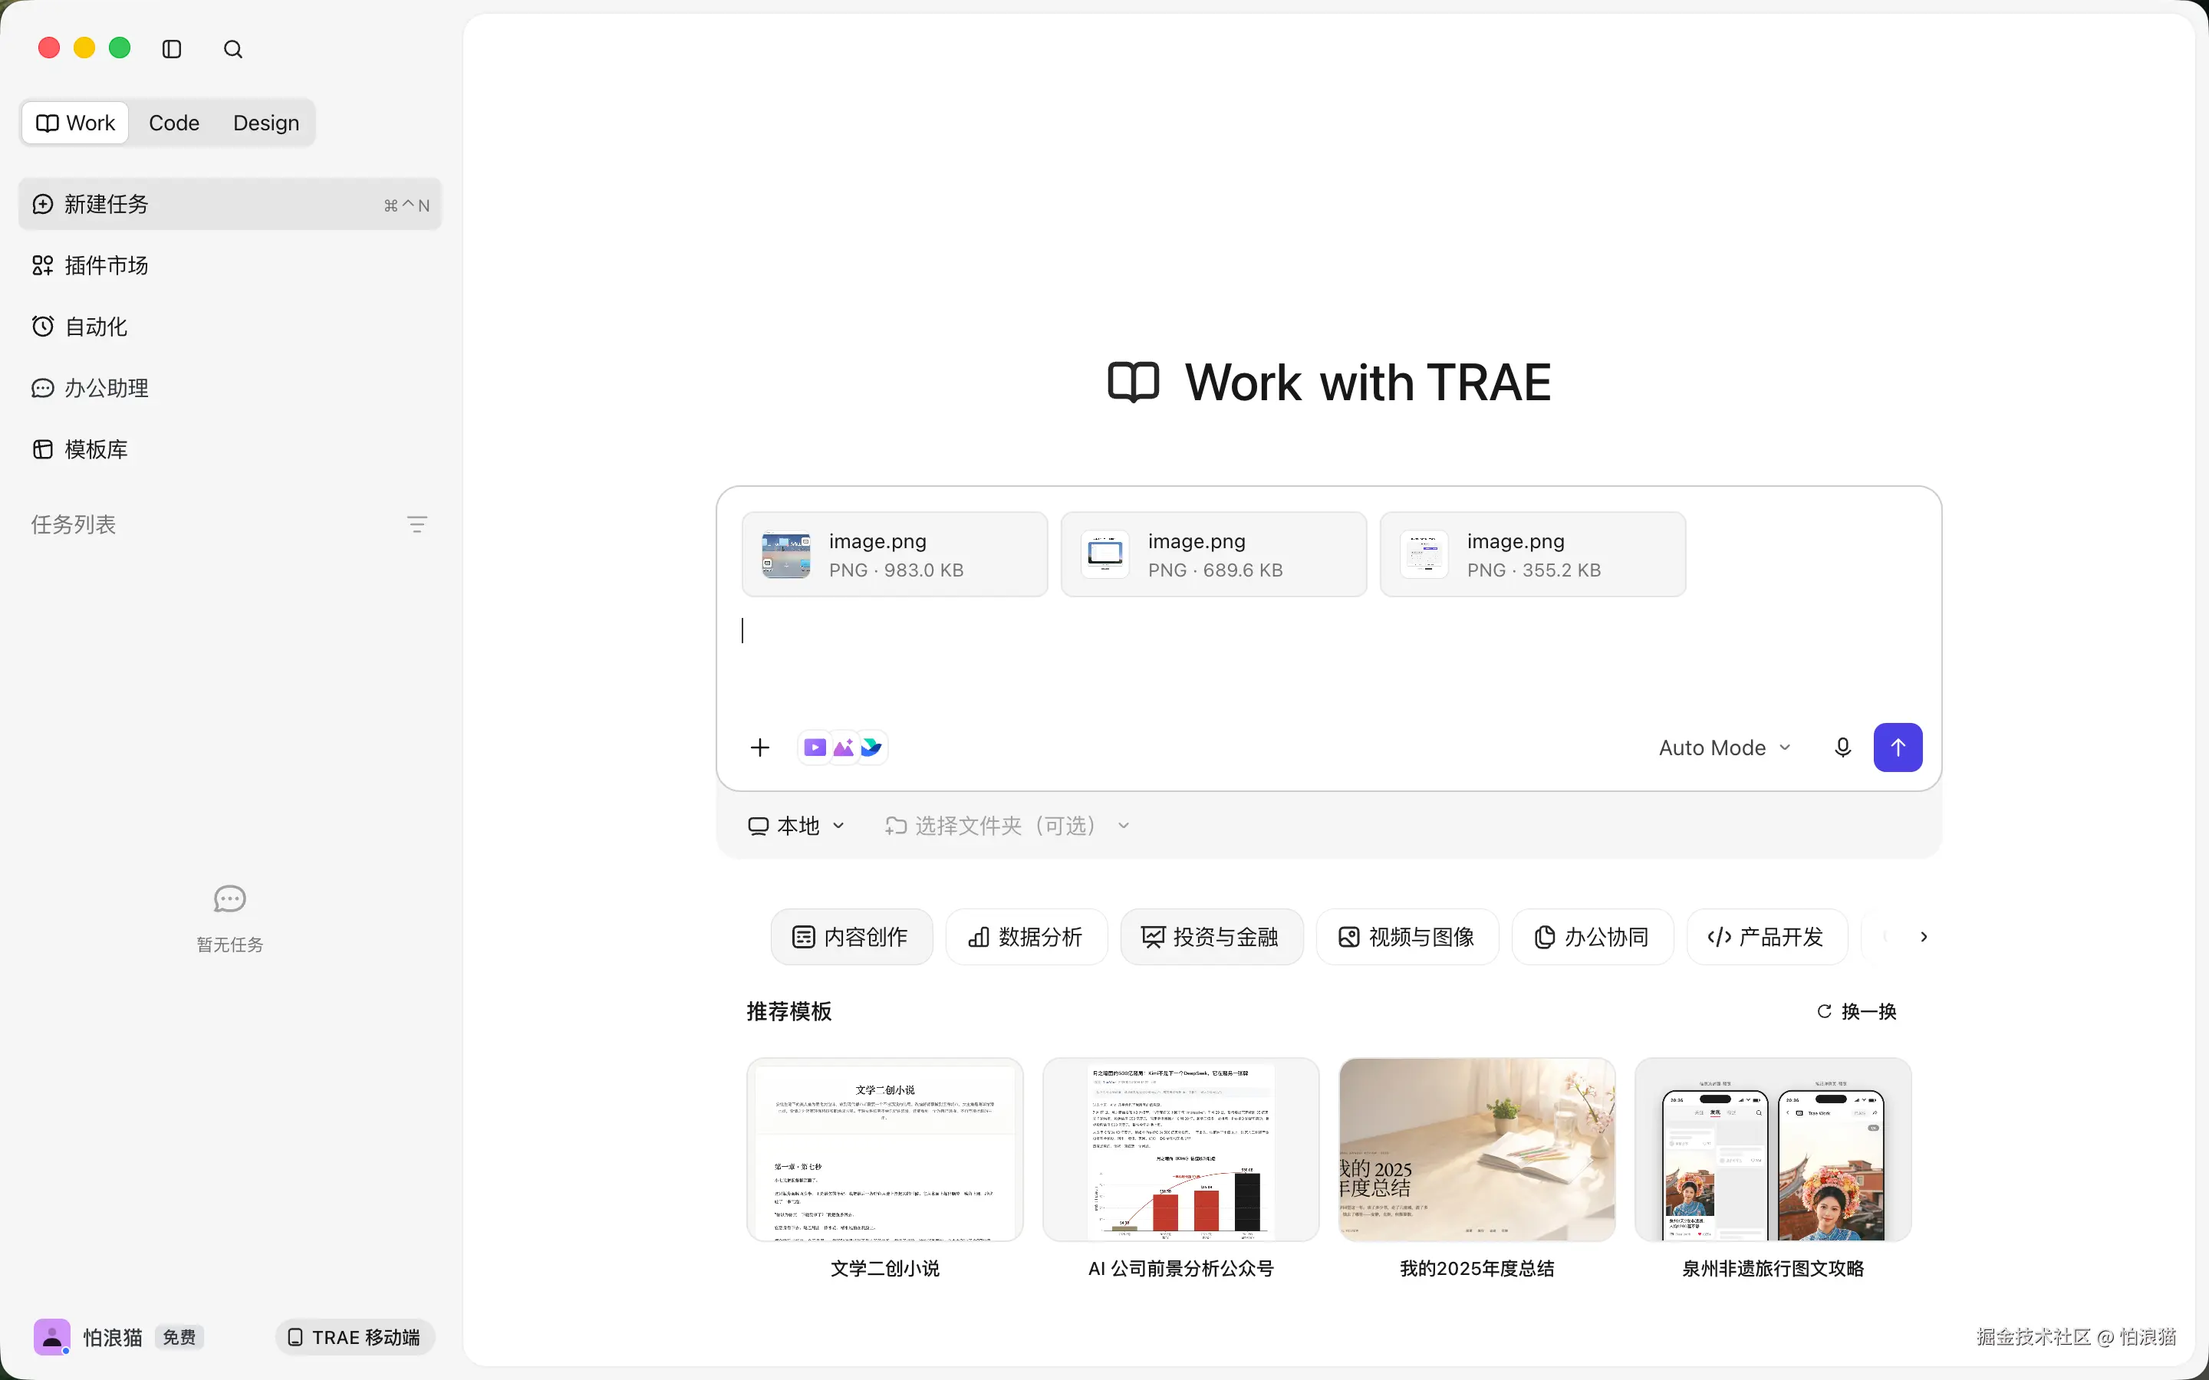Create a new task via 新建任务
This screenshot has width=2209, height=1380.
point(230,205)
